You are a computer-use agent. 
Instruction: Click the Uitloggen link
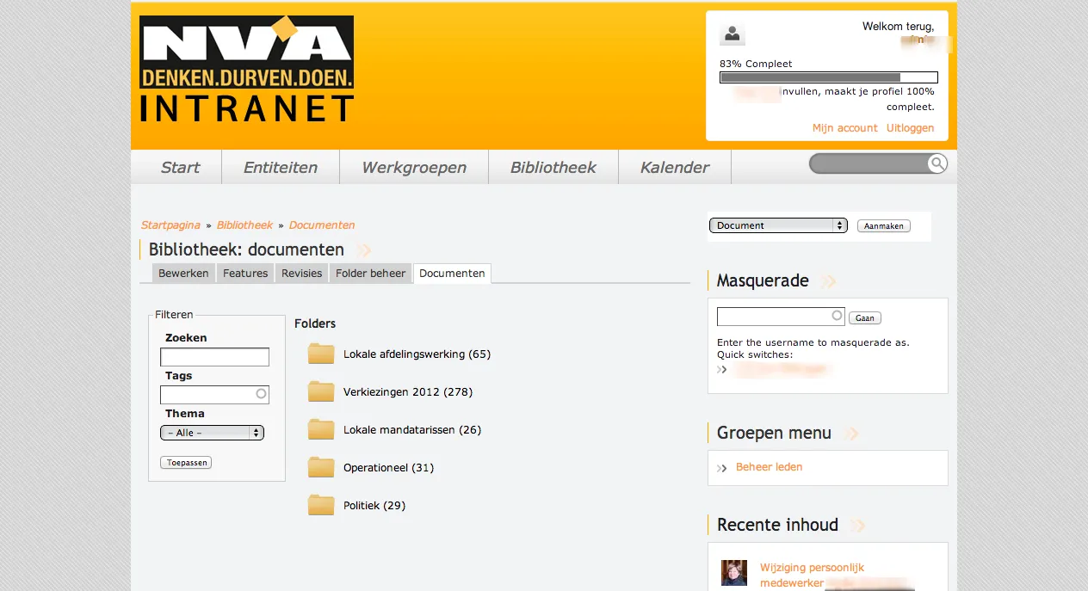tap(911, 128)
